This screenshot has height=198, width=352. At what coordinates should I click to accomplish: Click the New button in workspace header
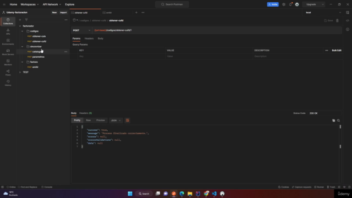coord(54,13)
